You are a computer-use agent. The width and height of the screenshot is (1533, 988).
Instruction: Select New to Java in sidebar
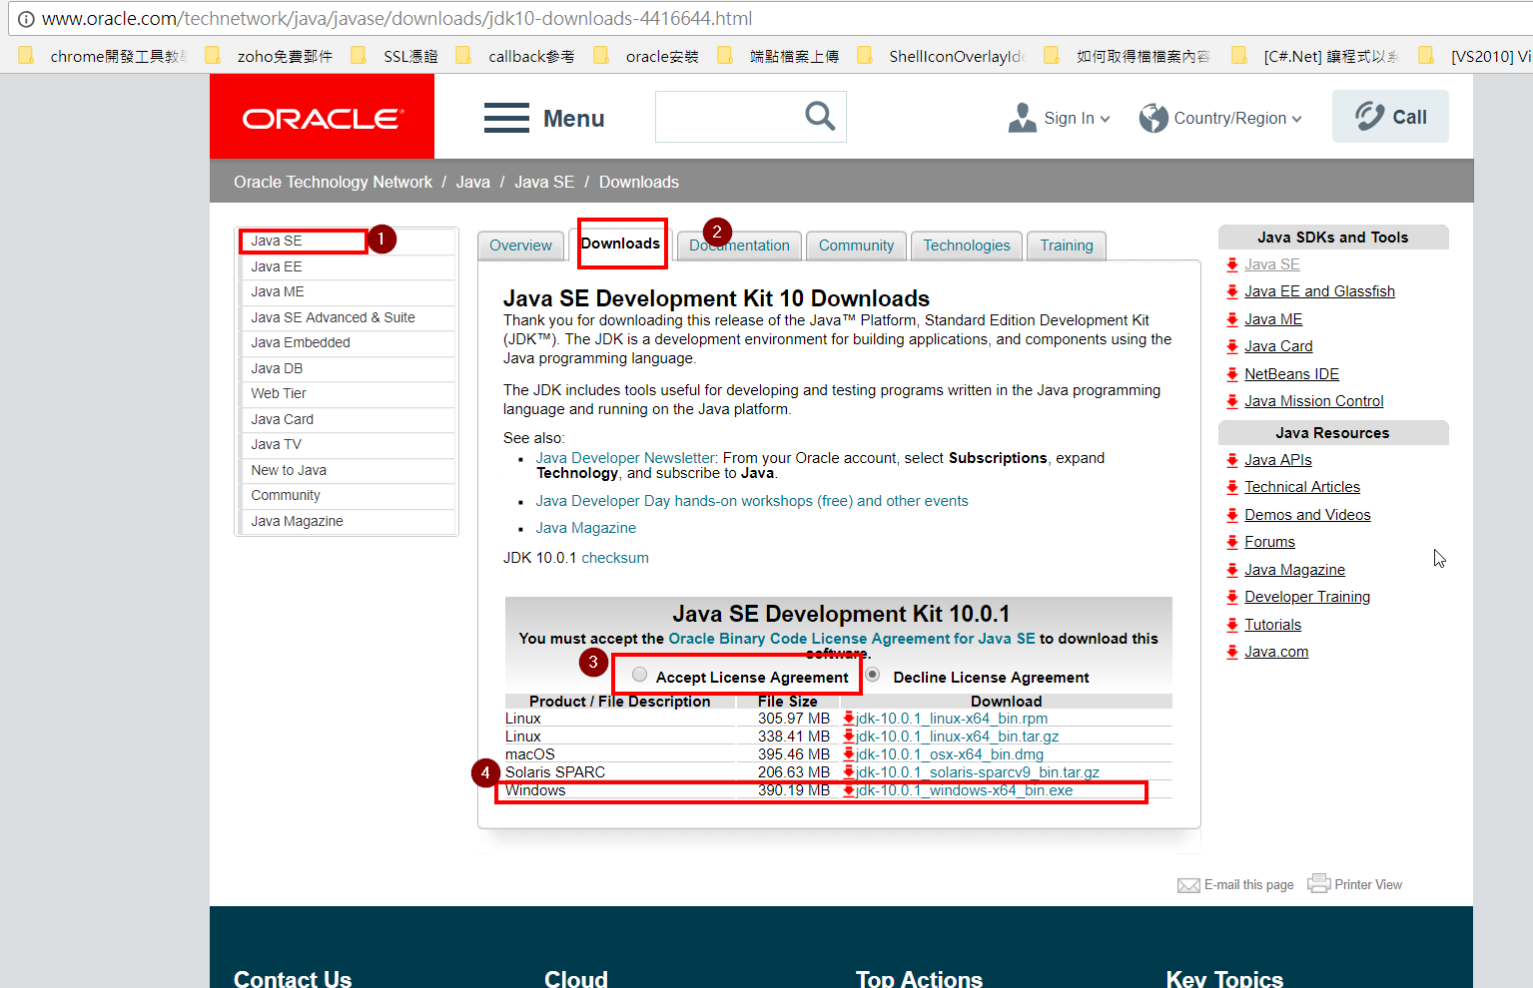[347, 470]
